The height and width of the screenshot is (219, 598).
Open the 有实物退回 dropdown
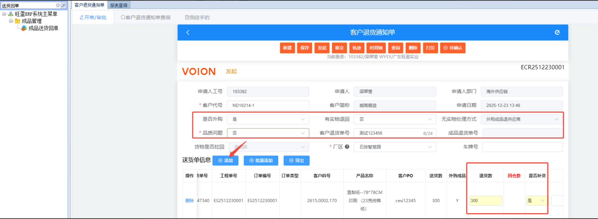tap(395, 119)
